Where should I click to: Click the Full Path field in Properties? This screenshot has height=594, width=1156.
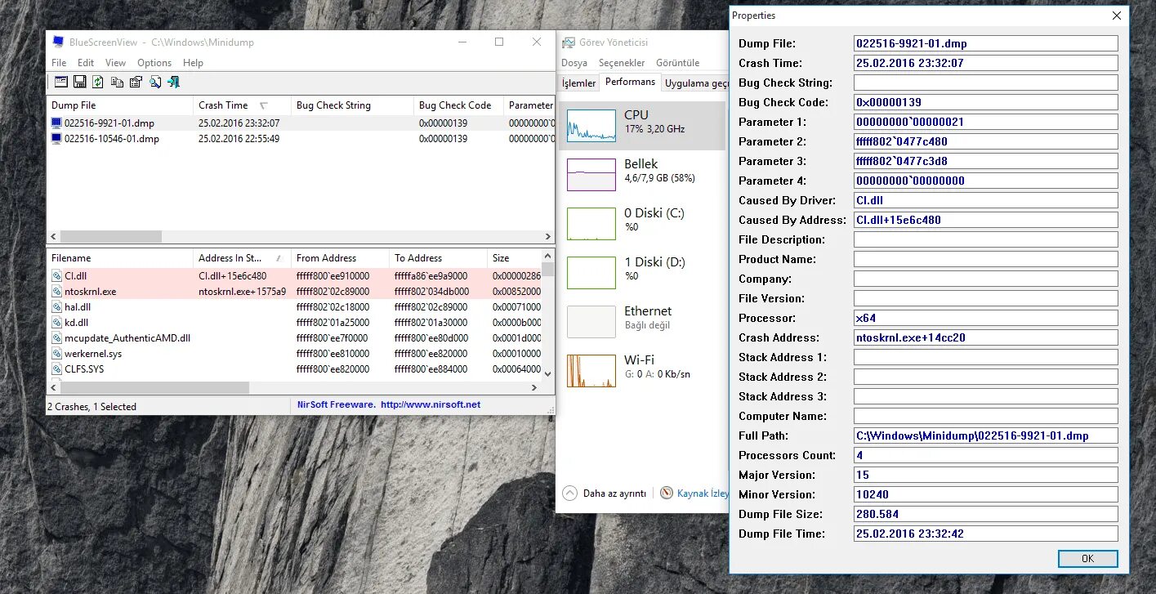pos(985,435)
